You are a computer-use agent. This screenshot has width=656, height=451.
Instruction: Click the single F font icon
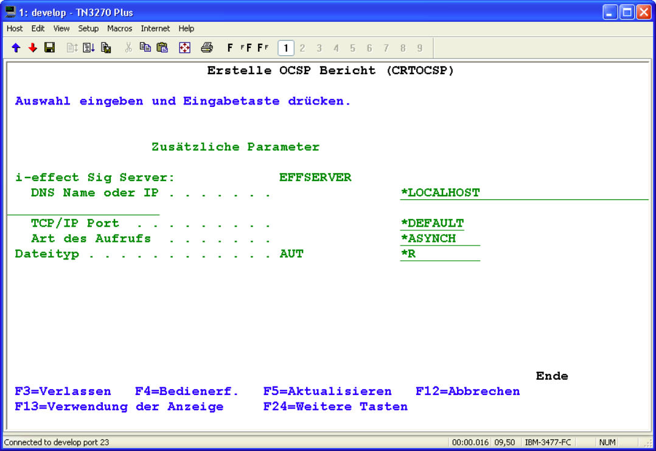point(230,47)
